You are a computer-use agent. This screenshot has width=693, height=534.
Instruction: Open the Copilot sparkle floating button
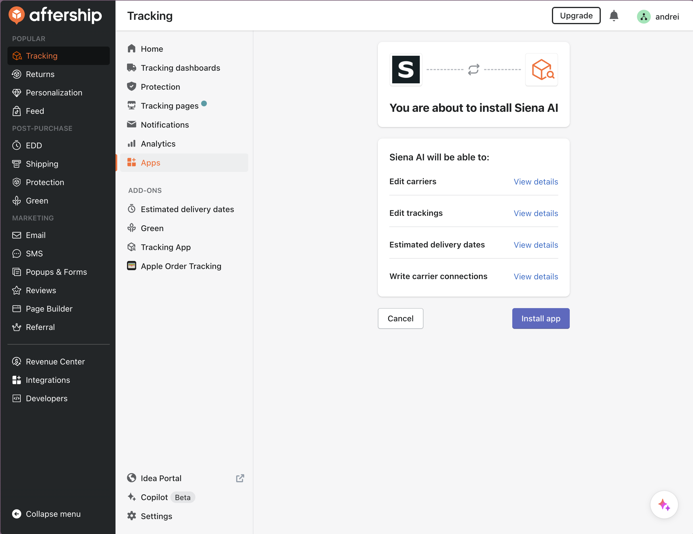(664, 504)
